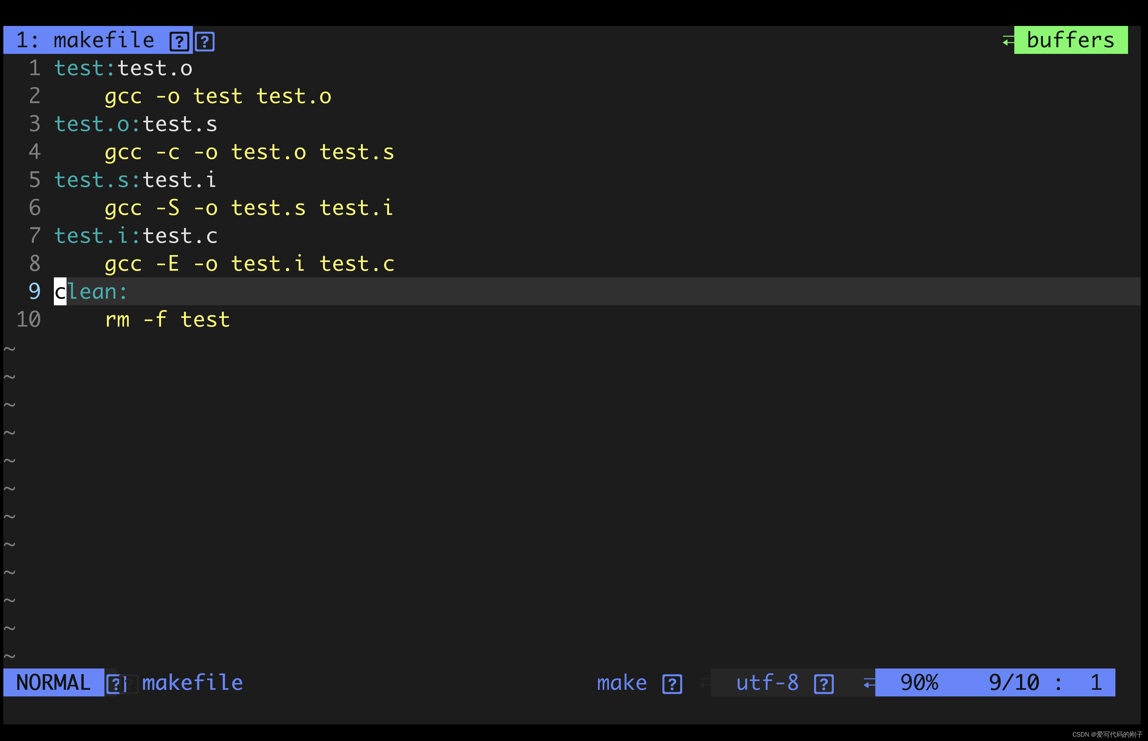
Task: Click the glyph icon beside 'make' filetype
Action: click(x=672, y=684)
